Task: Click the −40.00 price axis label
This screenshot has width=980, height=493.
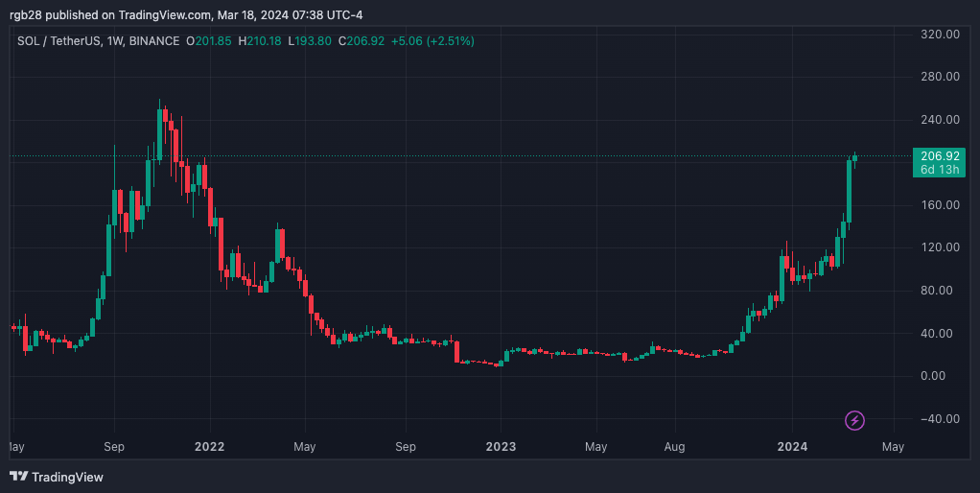Action: [938, 419]
